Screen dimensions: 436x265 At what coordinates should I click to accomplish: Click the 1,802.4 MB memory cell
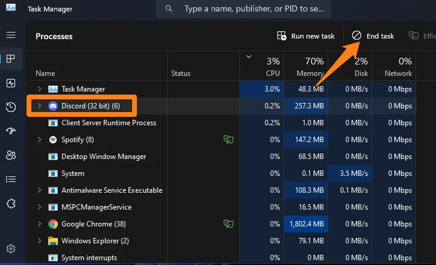coord(306,224)
